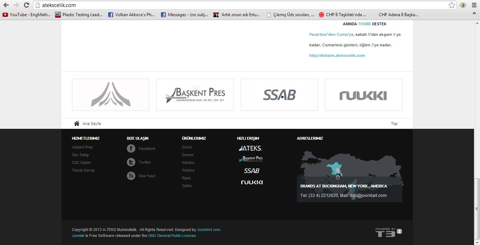Open the JoomlArt.com designer link
The image size is (480, 245).
click(209, 230)
